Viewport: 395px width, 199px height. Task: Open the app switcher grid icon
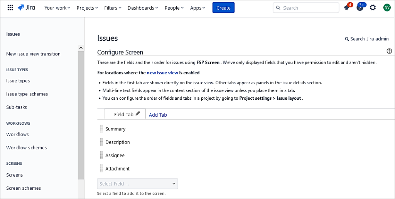[10, 8]
